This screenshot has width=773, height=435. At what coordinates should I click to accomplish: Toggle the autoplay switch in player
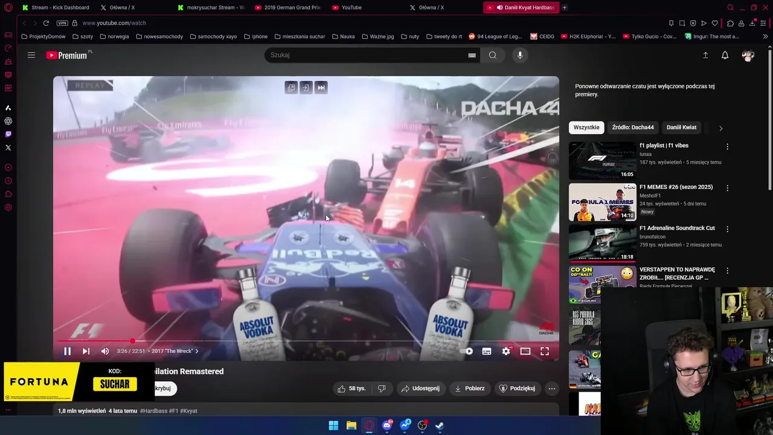467,351
